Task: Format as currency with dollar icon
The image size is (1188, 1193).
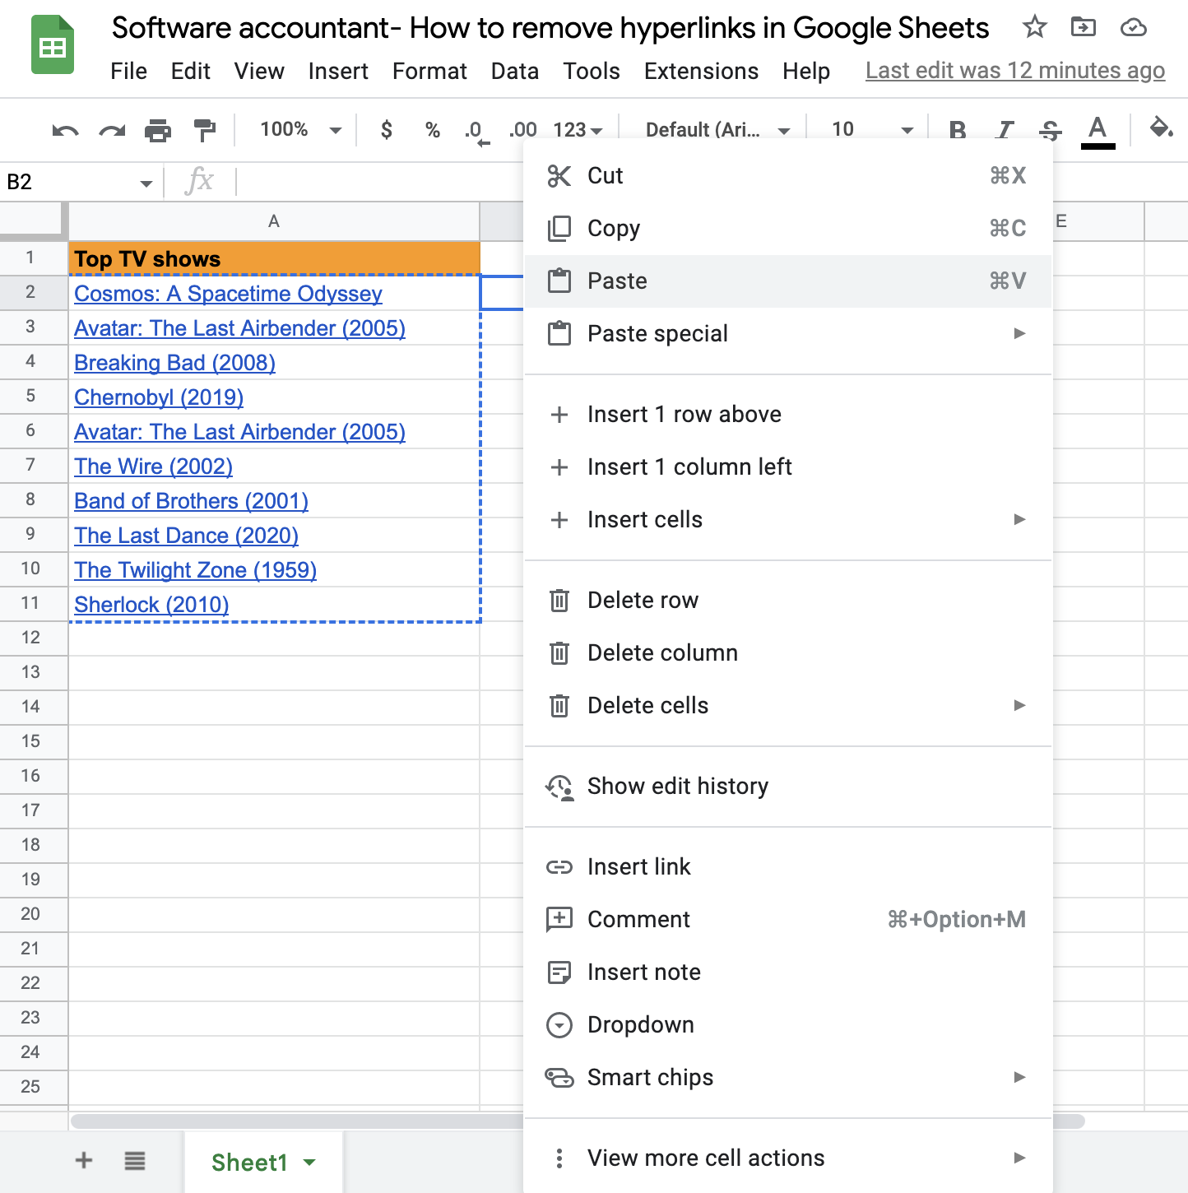Action: 386,129
